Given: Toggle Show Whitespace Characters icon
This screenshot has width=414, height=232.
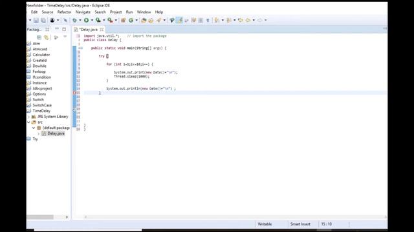Looking at the screenshot, I should click(x=208, y=20).
